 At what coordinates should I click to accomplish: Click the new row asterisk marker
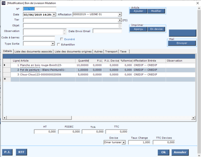coord(5,79)
